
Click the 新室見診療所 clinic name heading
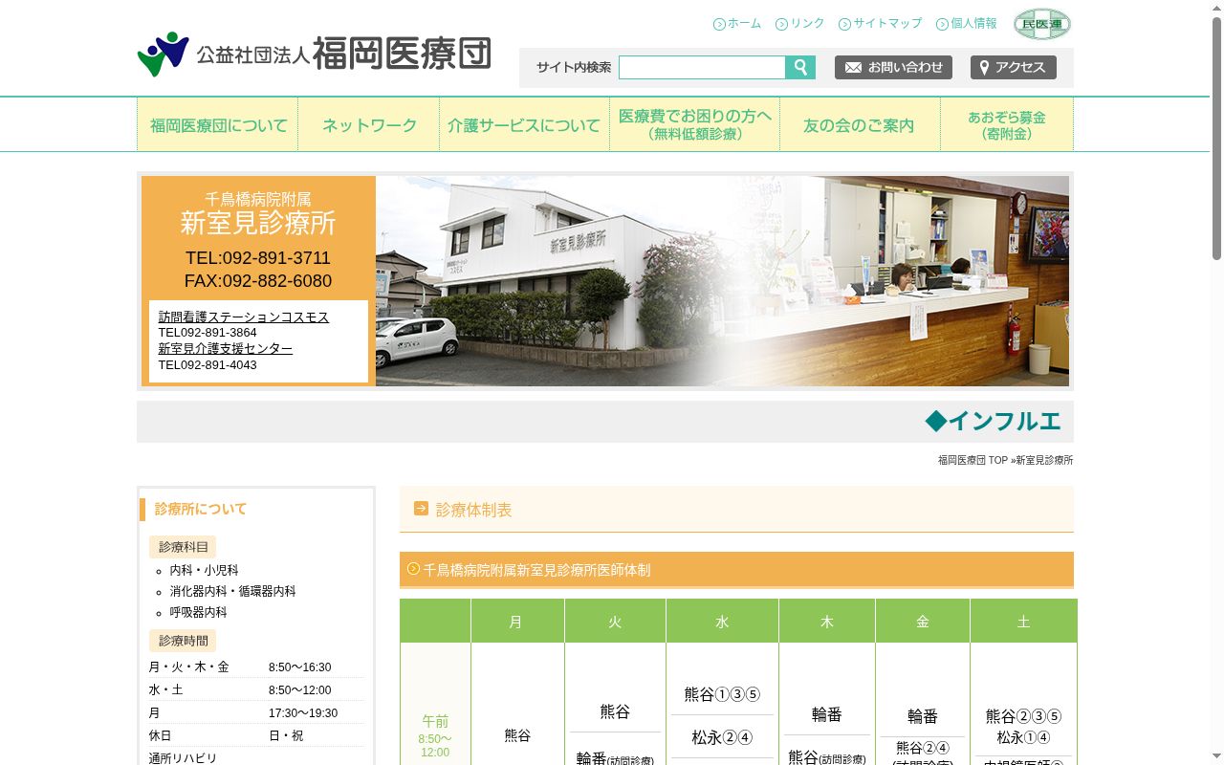[258, 223]
